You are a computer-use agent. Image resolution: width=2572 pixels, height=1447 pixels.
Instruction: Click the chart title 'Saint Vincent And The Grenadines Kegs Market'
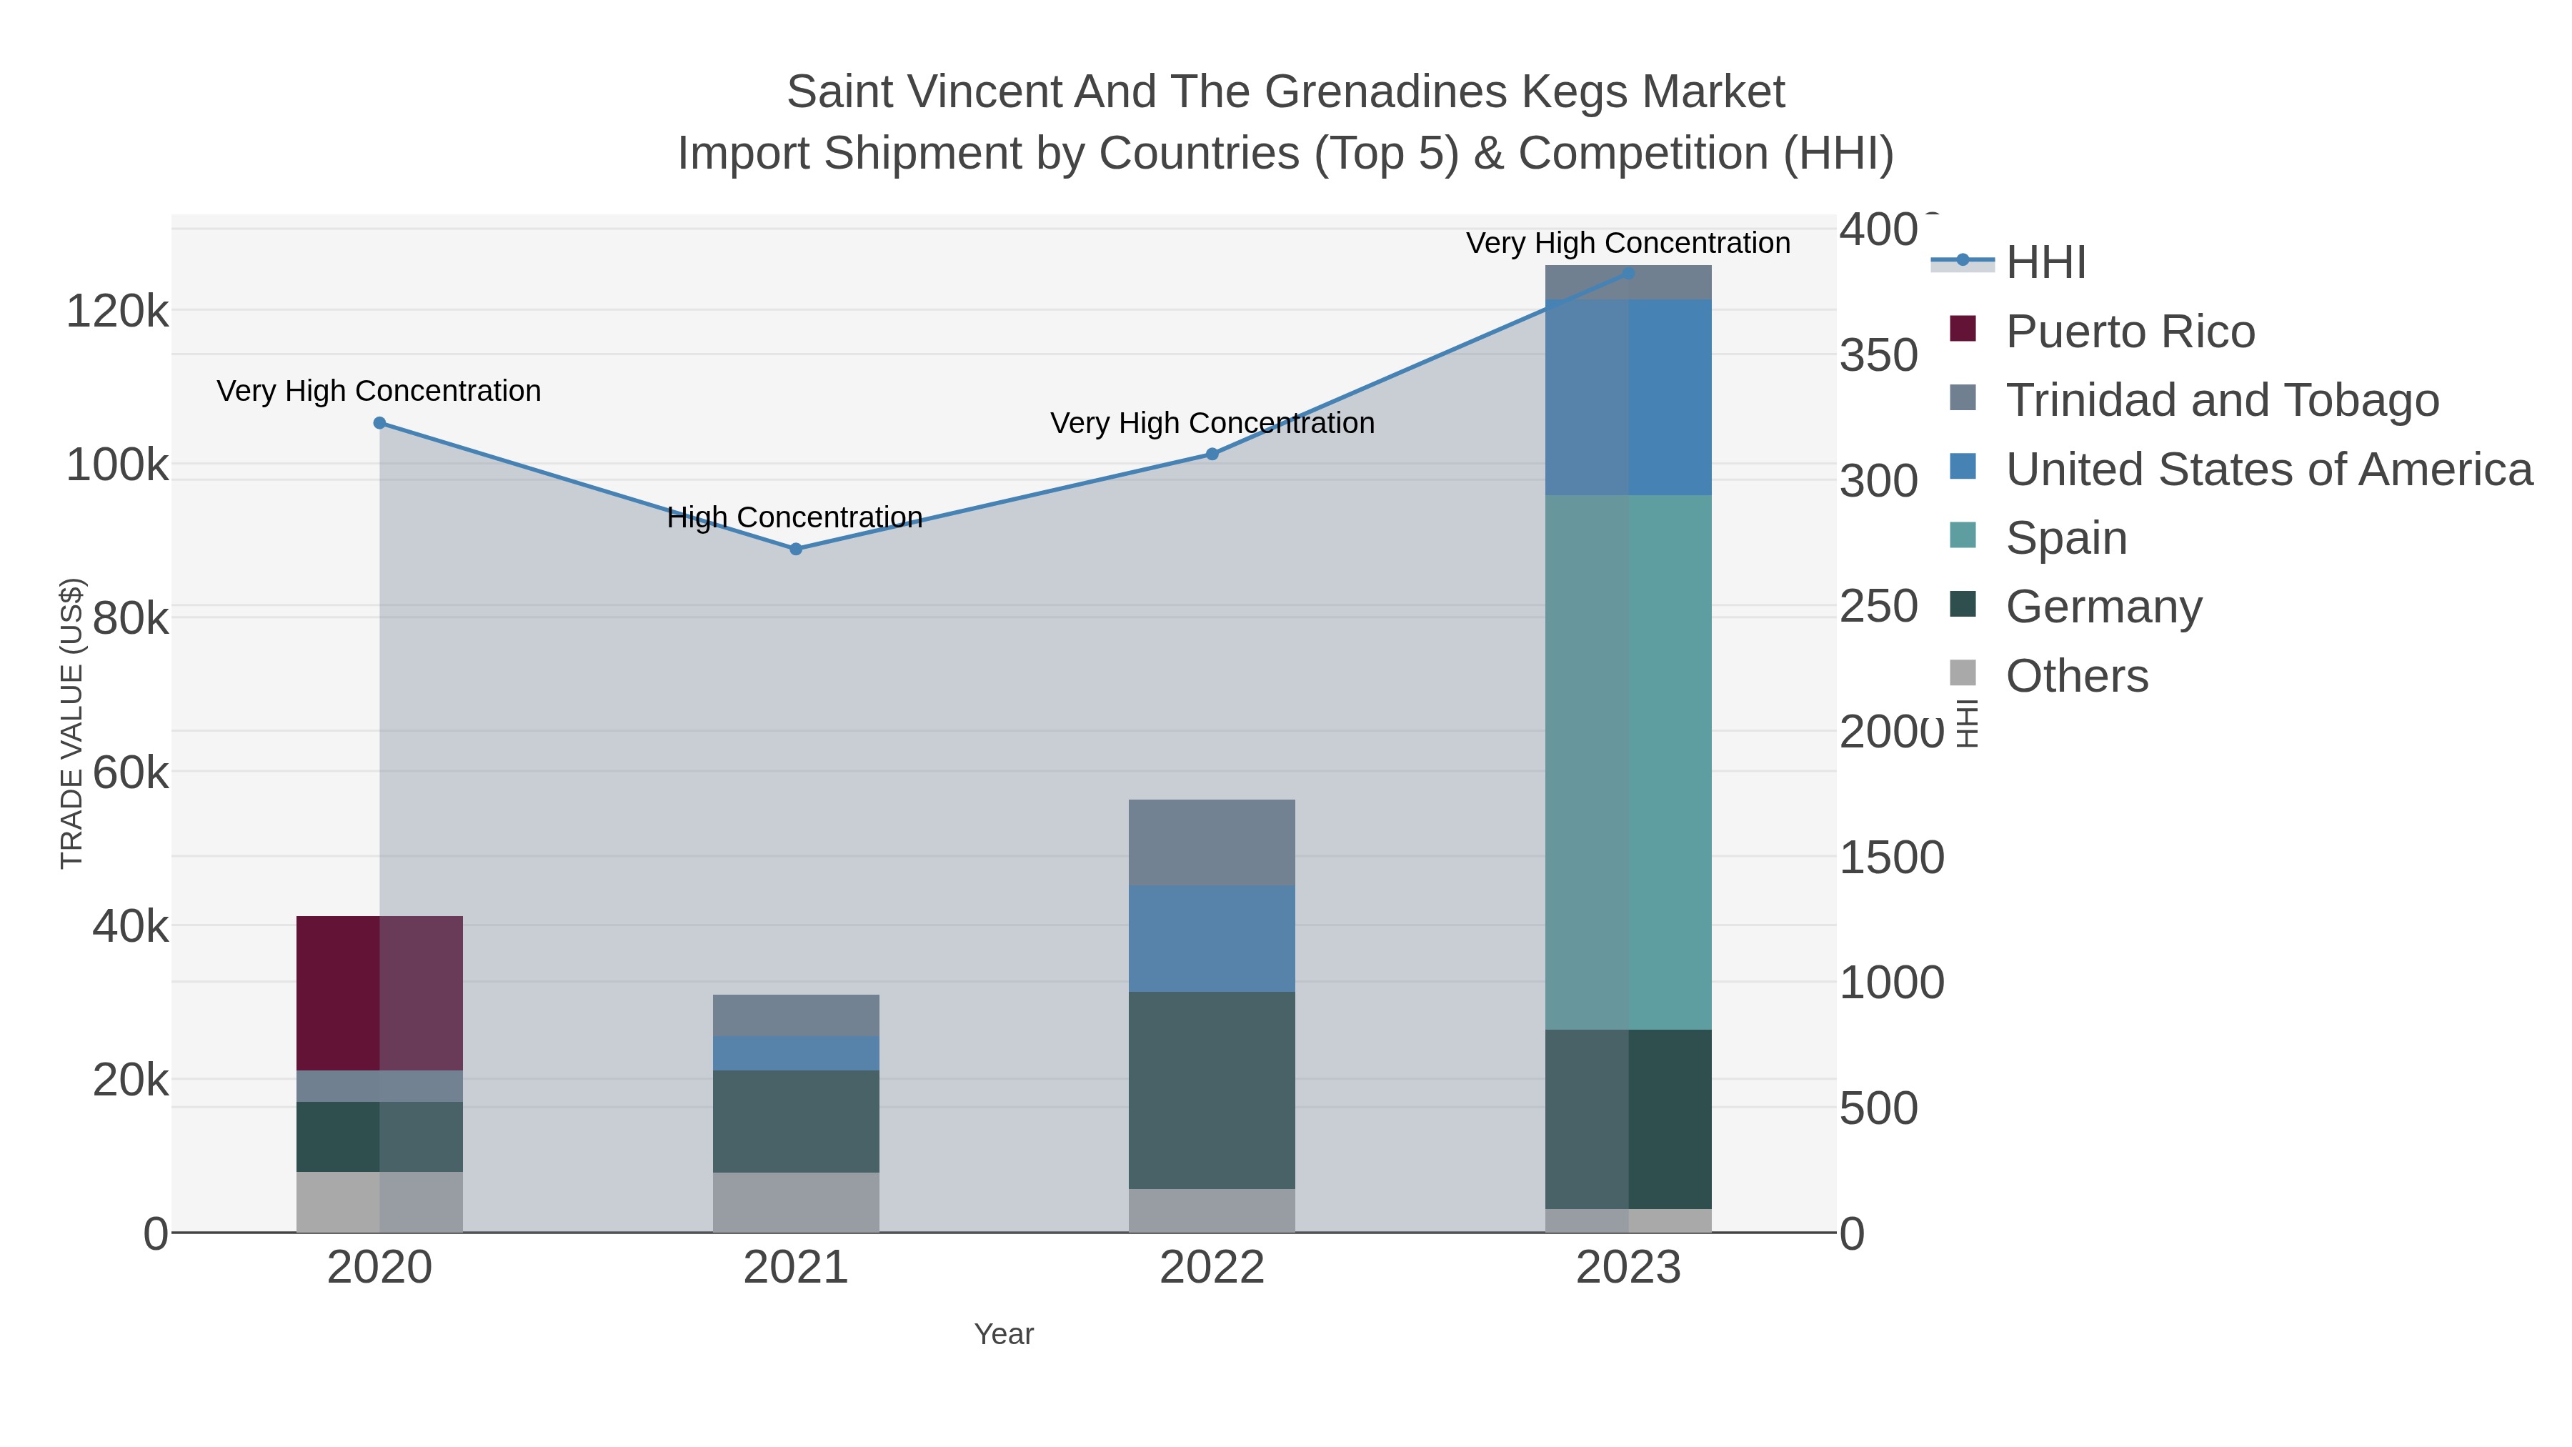[x=1286, y=92]
